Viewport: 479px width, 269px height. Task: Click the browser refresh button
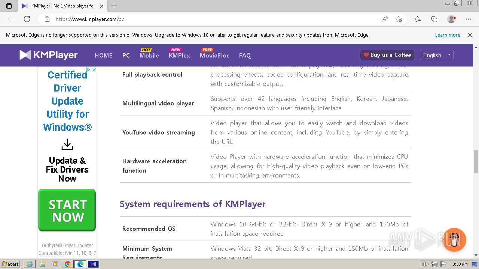coord(27,19)
